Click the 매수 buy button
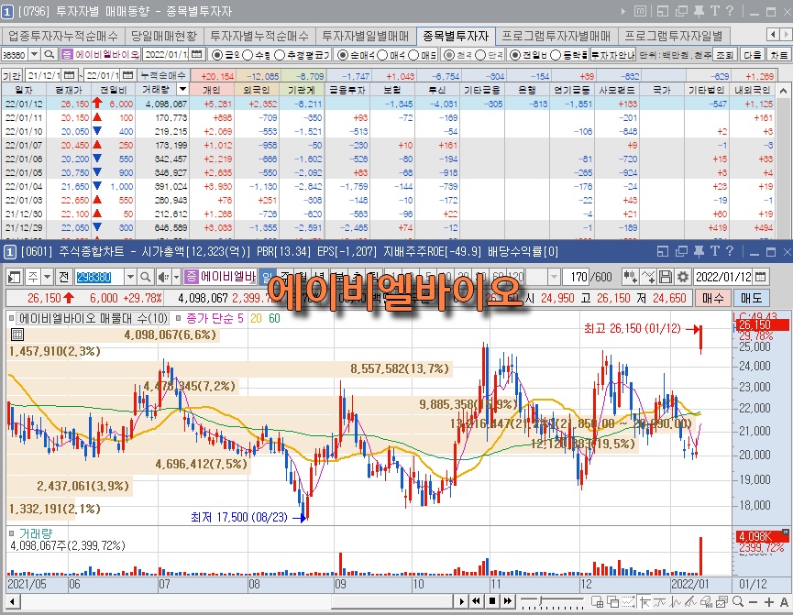793x615 pixels. pos(713,298)
